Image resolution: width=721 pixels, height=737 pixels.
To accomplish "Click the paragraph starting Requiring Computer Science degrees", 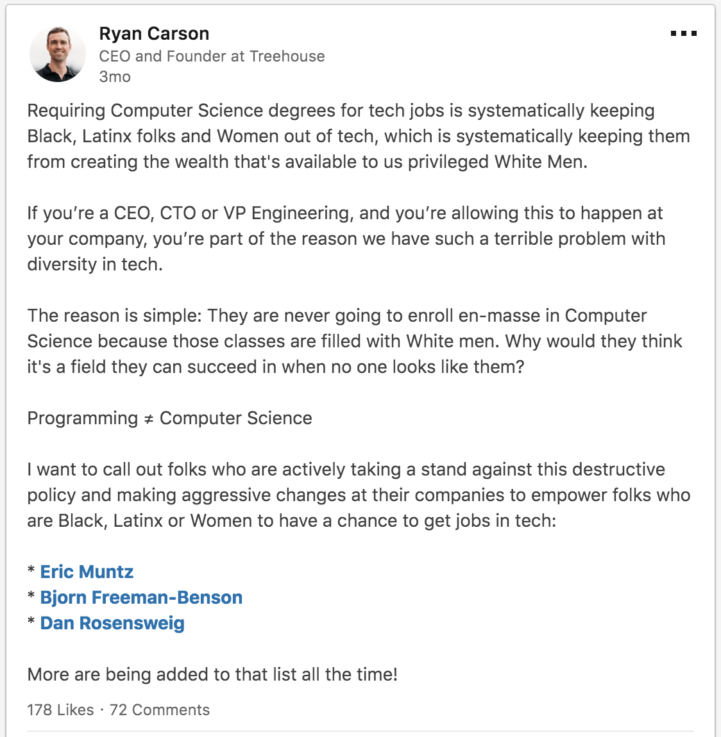I will click(x=359, y=137).
